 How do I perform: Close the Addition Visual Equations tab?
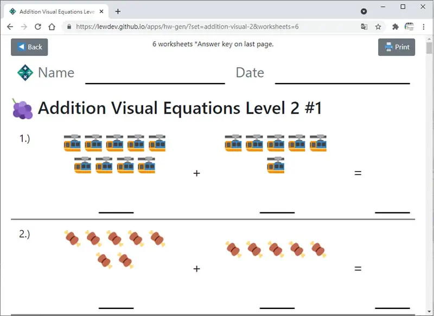point(101,11)
